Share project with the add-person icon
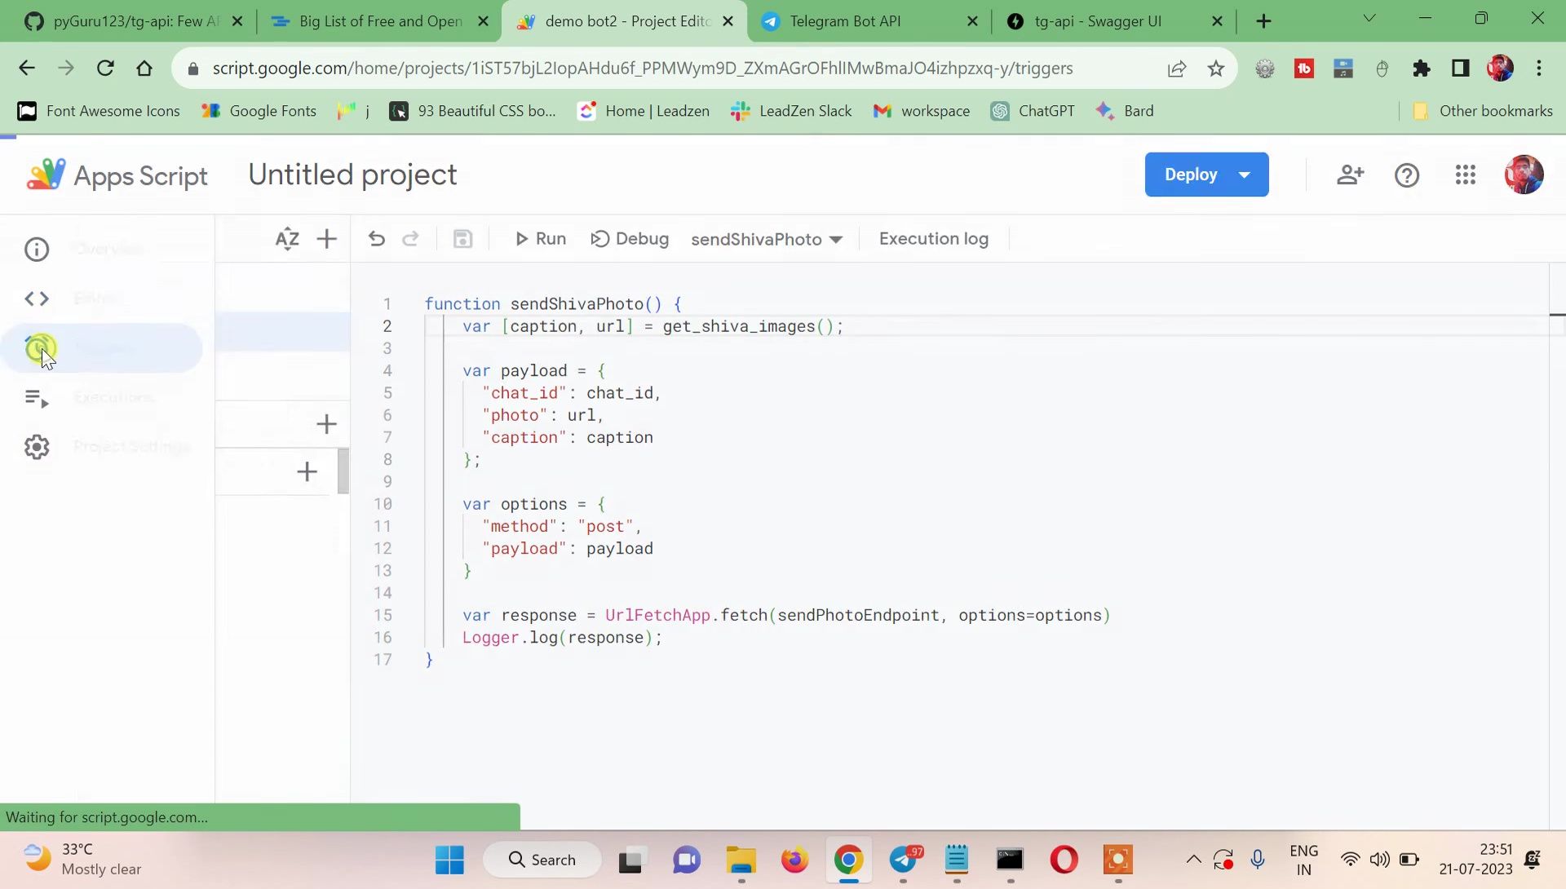The image size is (1566, 889). point(1350,175)
